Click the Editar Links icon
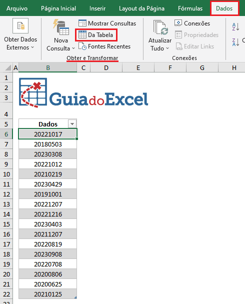This screenshot has width=245, height=304. click(179, 46)
